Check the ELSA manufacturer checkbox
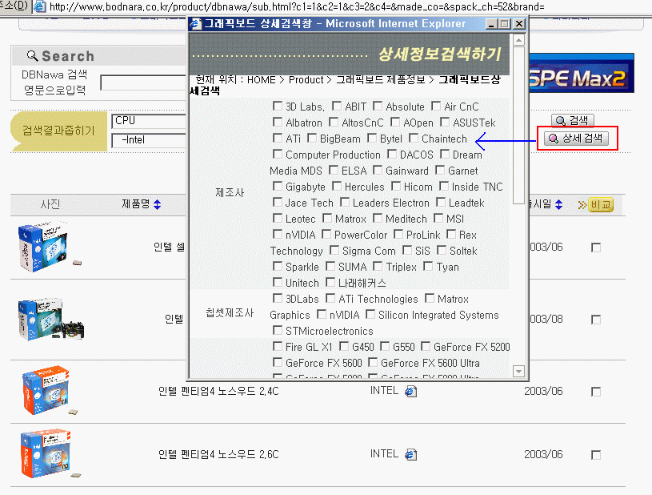652x495 pixels. pyautogui.click(x=334, y=170)
